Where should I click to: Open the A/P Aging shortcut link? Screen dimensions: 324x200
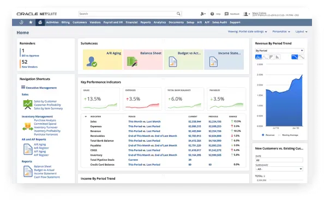click(40, 151)
